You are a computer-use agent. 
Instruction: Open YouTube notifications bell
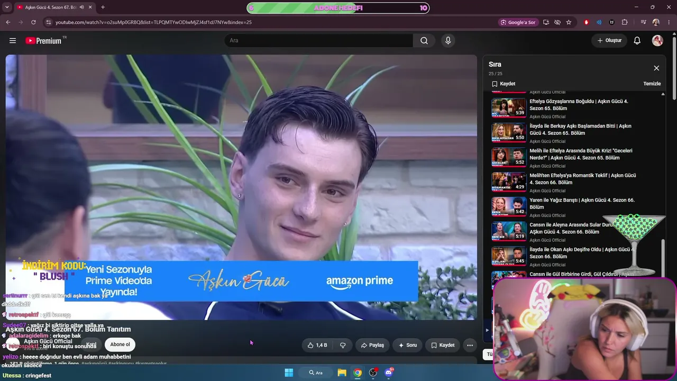[x=637, y=41]
